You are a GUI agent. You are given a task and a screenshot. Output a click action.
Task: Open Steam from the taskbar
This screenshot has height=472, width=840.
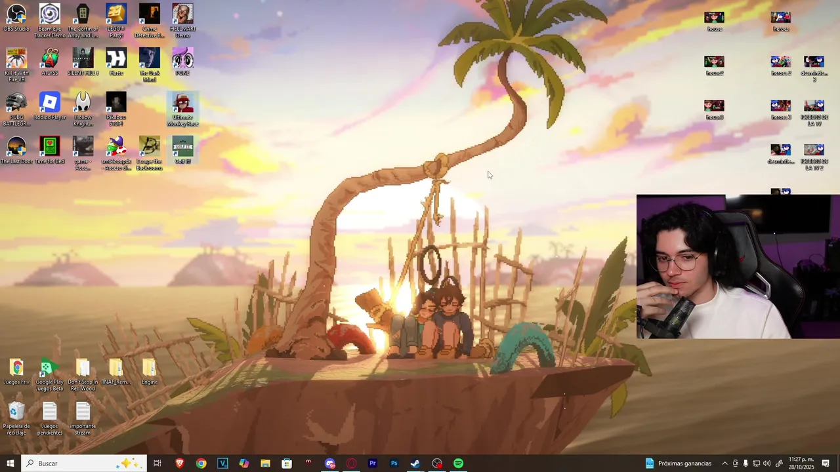click(x=415, y=463)
